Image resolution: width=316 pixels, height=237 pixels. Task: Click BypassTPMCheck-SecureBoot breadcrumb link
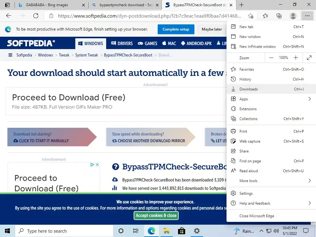click(x=128, y=55)
